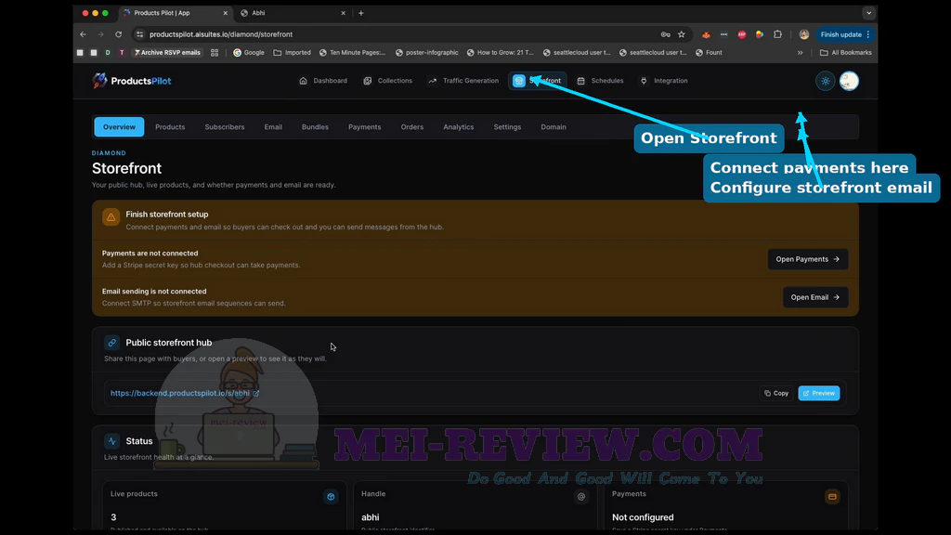Open the user avatar menu
Image resolution: width=951 pixels, height=535 pixels.
tap(849, 81)
